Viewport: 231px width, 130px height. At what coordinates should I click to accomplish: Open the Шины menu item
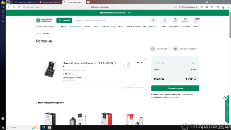[87, 26]
